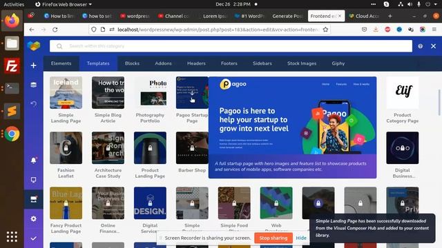Click the Hub panel vertical scrollbar

point(439,103)
